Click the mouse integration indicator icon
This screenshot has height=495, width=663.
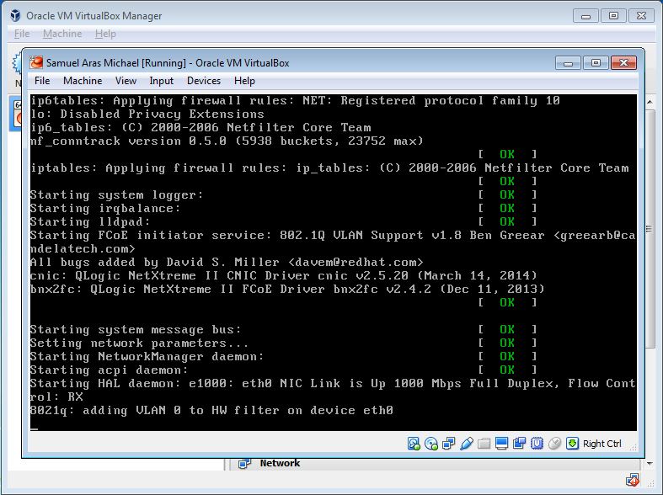(x=555, y=444)
